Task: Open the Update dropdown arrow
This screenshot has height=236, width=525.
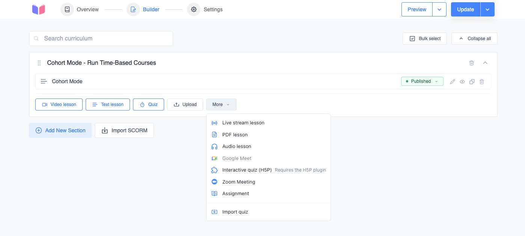Action: point(487,9)
